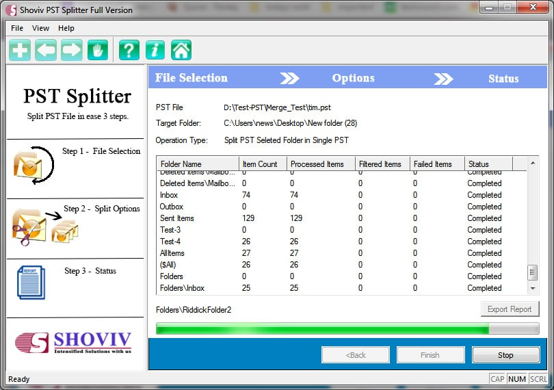
Task: Open the View menu
Action: [x=40, y=28]
